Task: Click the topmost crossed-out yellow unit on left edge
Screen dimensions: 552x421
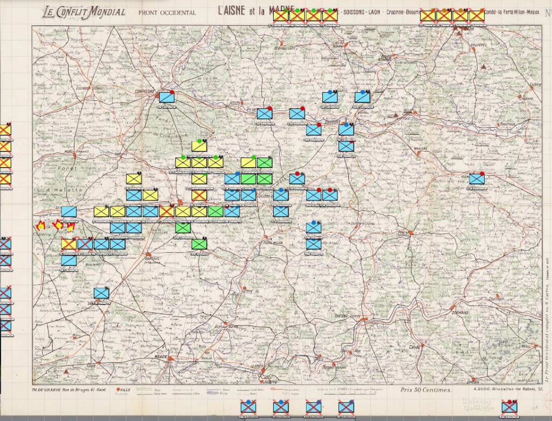Action: point(4,130)
